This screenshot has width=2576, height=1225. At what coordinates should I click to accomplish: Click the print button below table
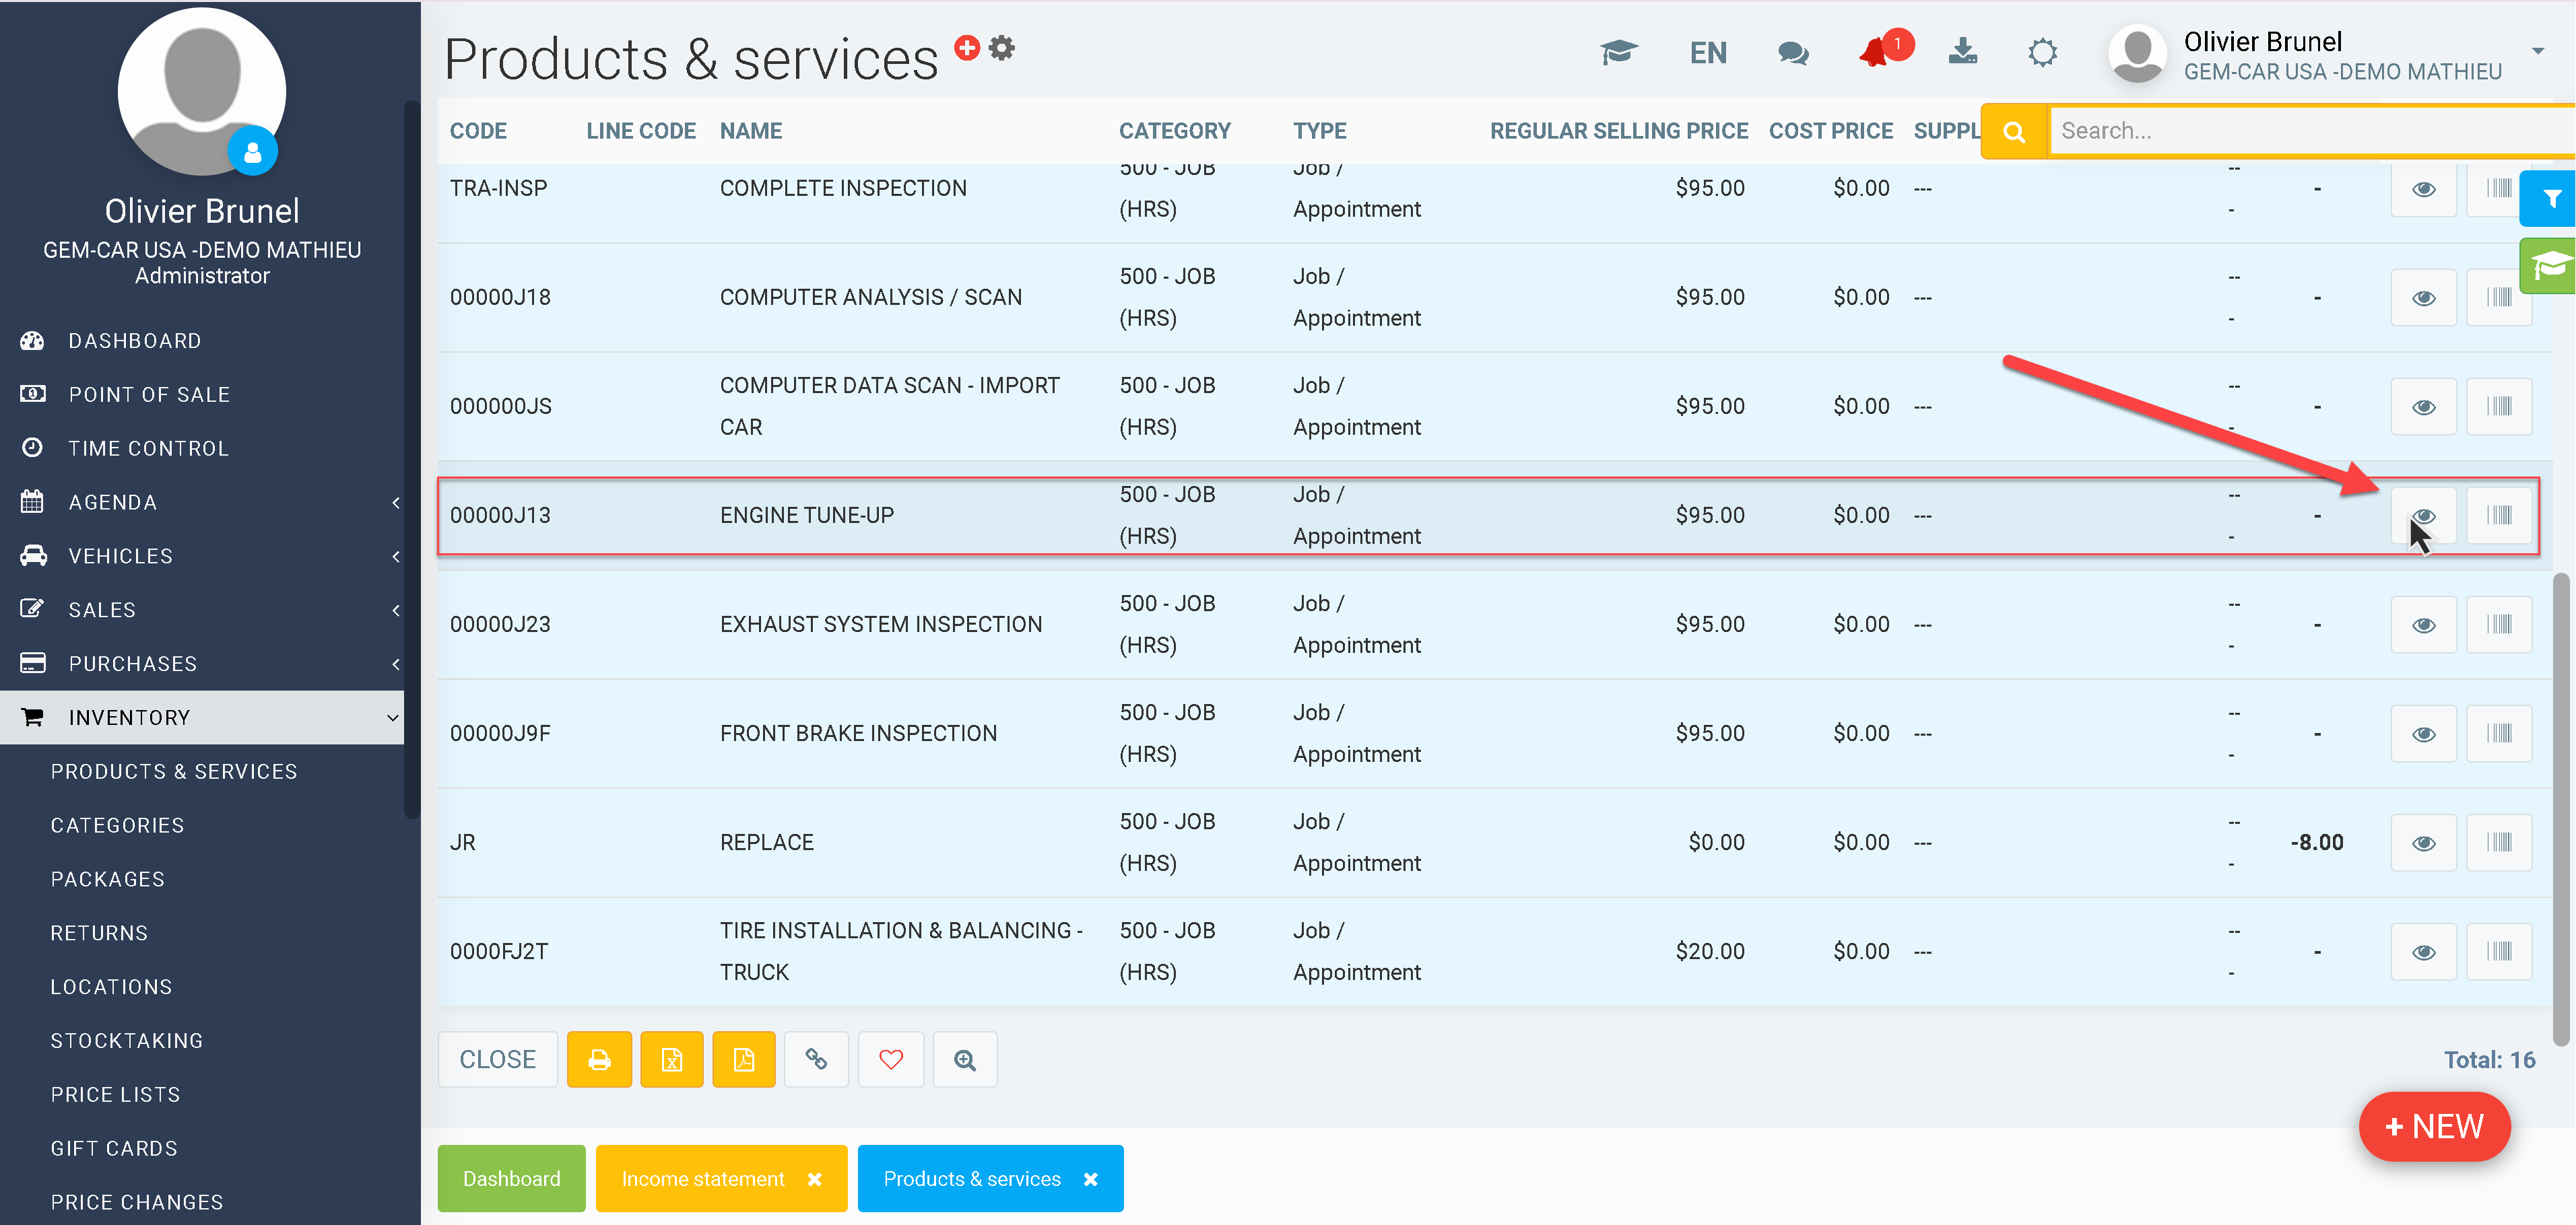tap(599, 1059)
